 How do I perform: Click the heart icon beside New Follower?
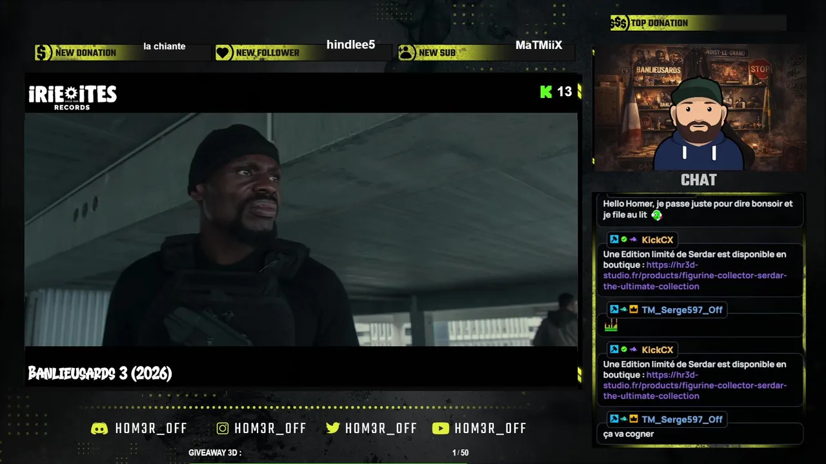tap(224, 53)
